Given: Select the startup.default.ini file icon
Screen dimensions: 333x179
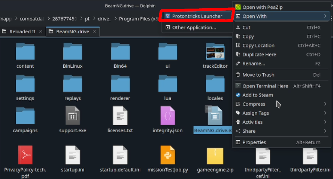Looking at the screenshot, I should [x=120, y=155].
